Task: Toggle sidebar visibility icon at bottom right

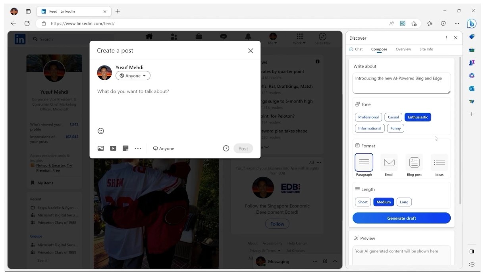Action: [472, 251]
